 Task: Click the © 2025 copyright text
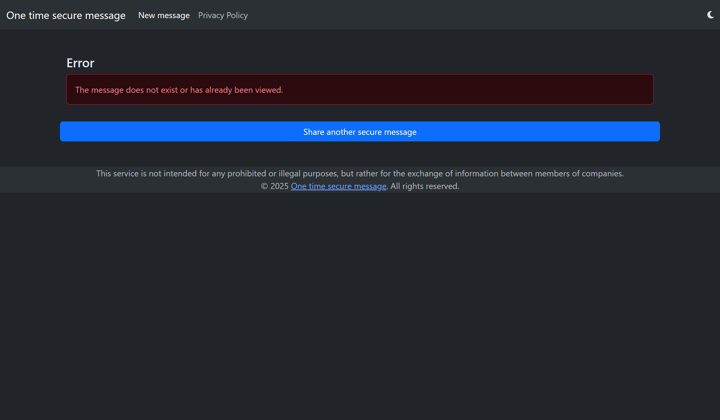point(274,186)
